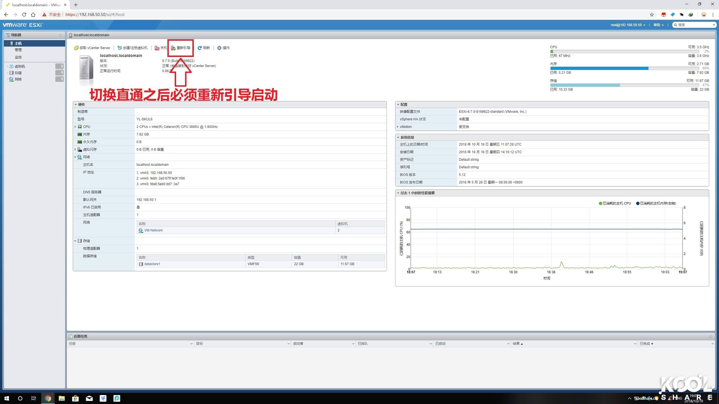Viewport: 719px width, 404px height.
Task: Open the 已完成 filter dropdown
Action: click(646, 343)
